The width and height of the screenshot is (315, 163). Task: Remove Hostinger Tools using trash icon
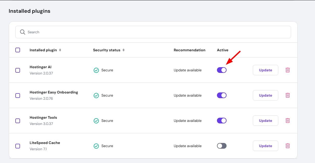(287, 121)
